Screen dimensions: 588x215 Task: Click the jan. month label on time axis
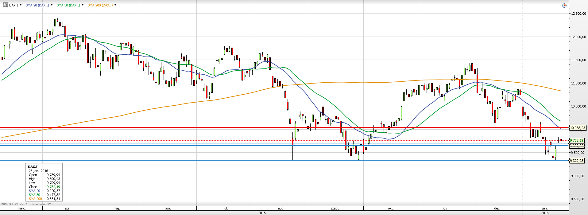pyautogui.click(x=545, y=208)
